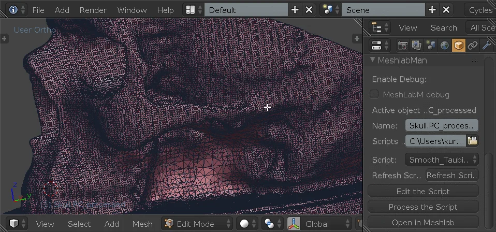Open the Info editor type selector
Viewport: 496px width, 232px height.
pos(17,10)
